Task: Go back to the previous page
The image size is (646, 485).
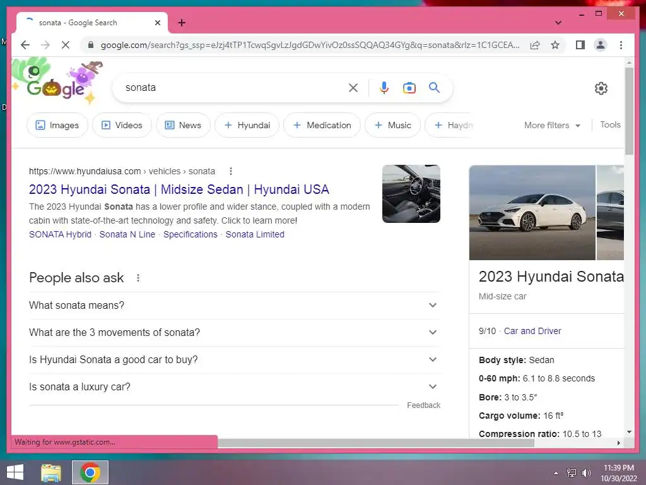Action: [25, 45]
